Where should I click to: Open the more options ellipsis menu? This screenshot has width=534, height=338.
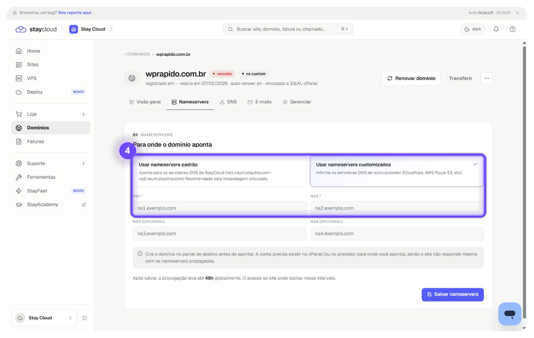pos(486,78)
